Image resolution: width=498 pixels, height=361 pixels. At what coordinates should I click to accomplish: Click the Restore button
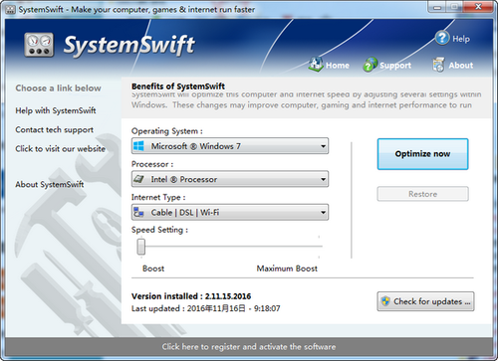[422, 194]
